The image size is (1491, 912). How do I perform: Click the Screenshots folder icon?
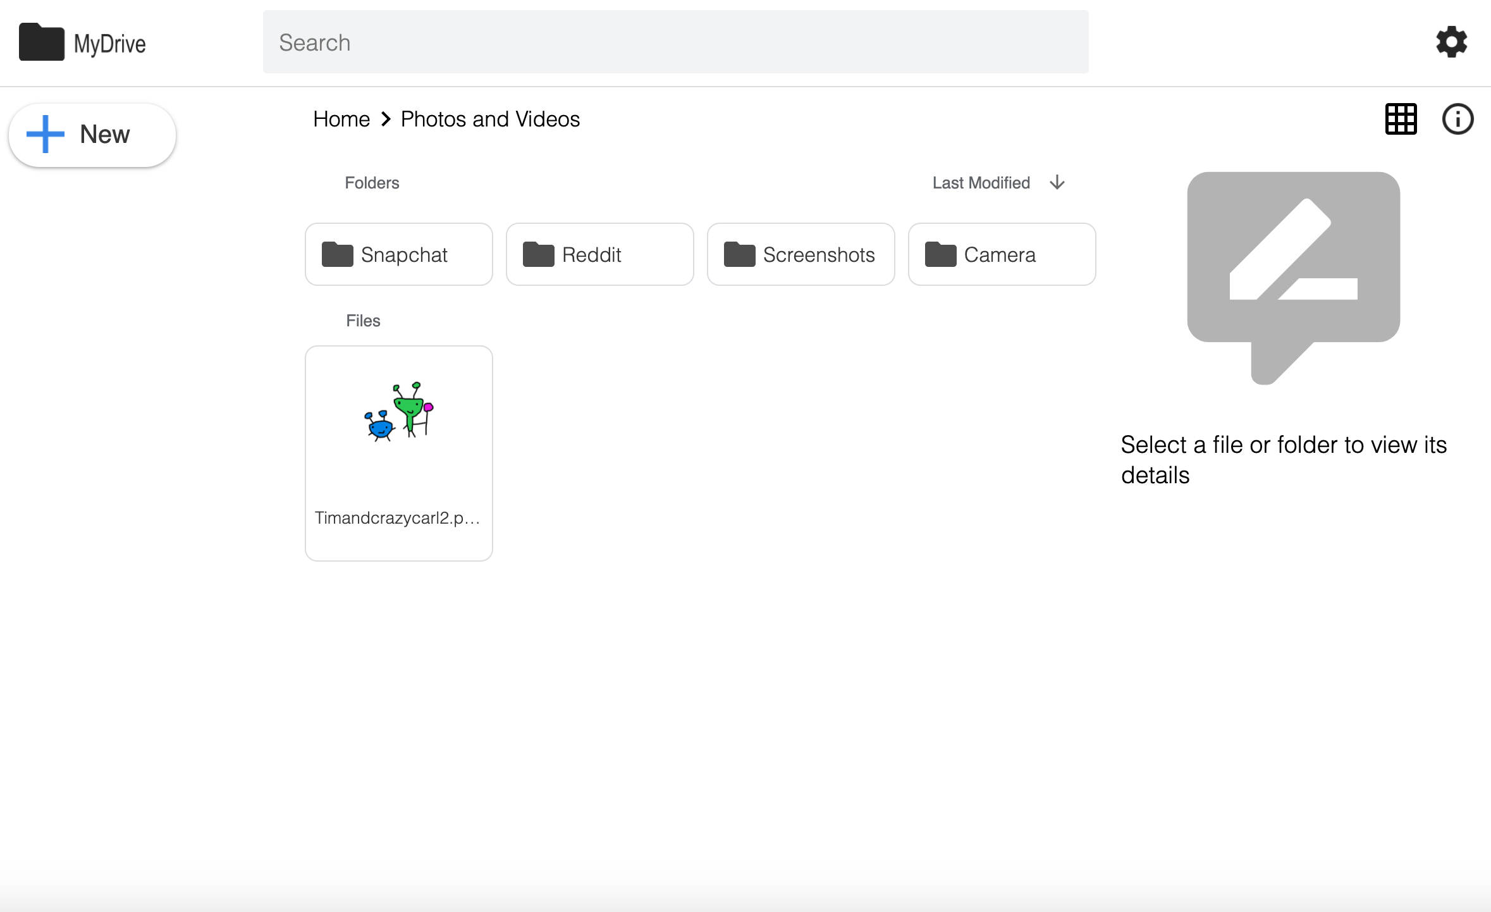(739, 254)
